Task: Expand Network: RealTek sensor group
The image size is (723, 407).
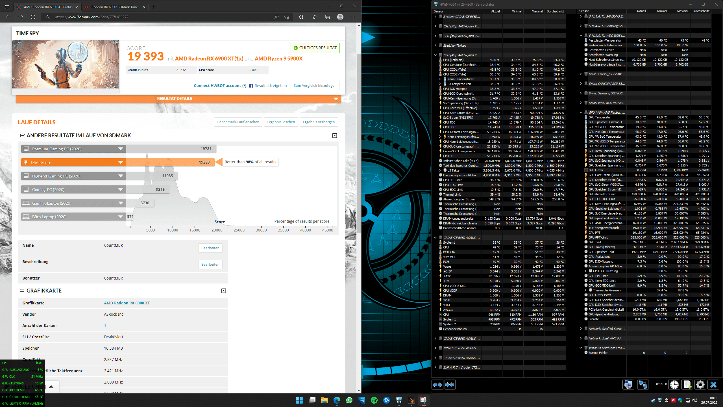Action: click(581, 329)
